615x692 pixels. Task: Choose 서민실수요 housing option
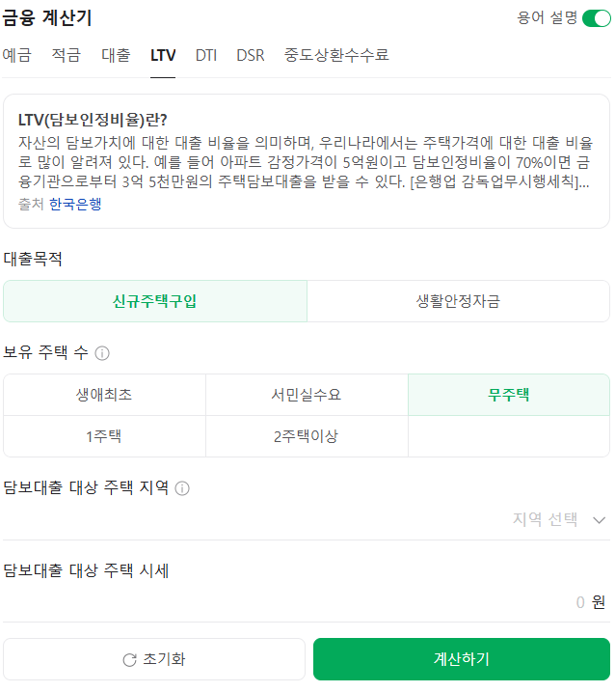click(x=307, y=395)
